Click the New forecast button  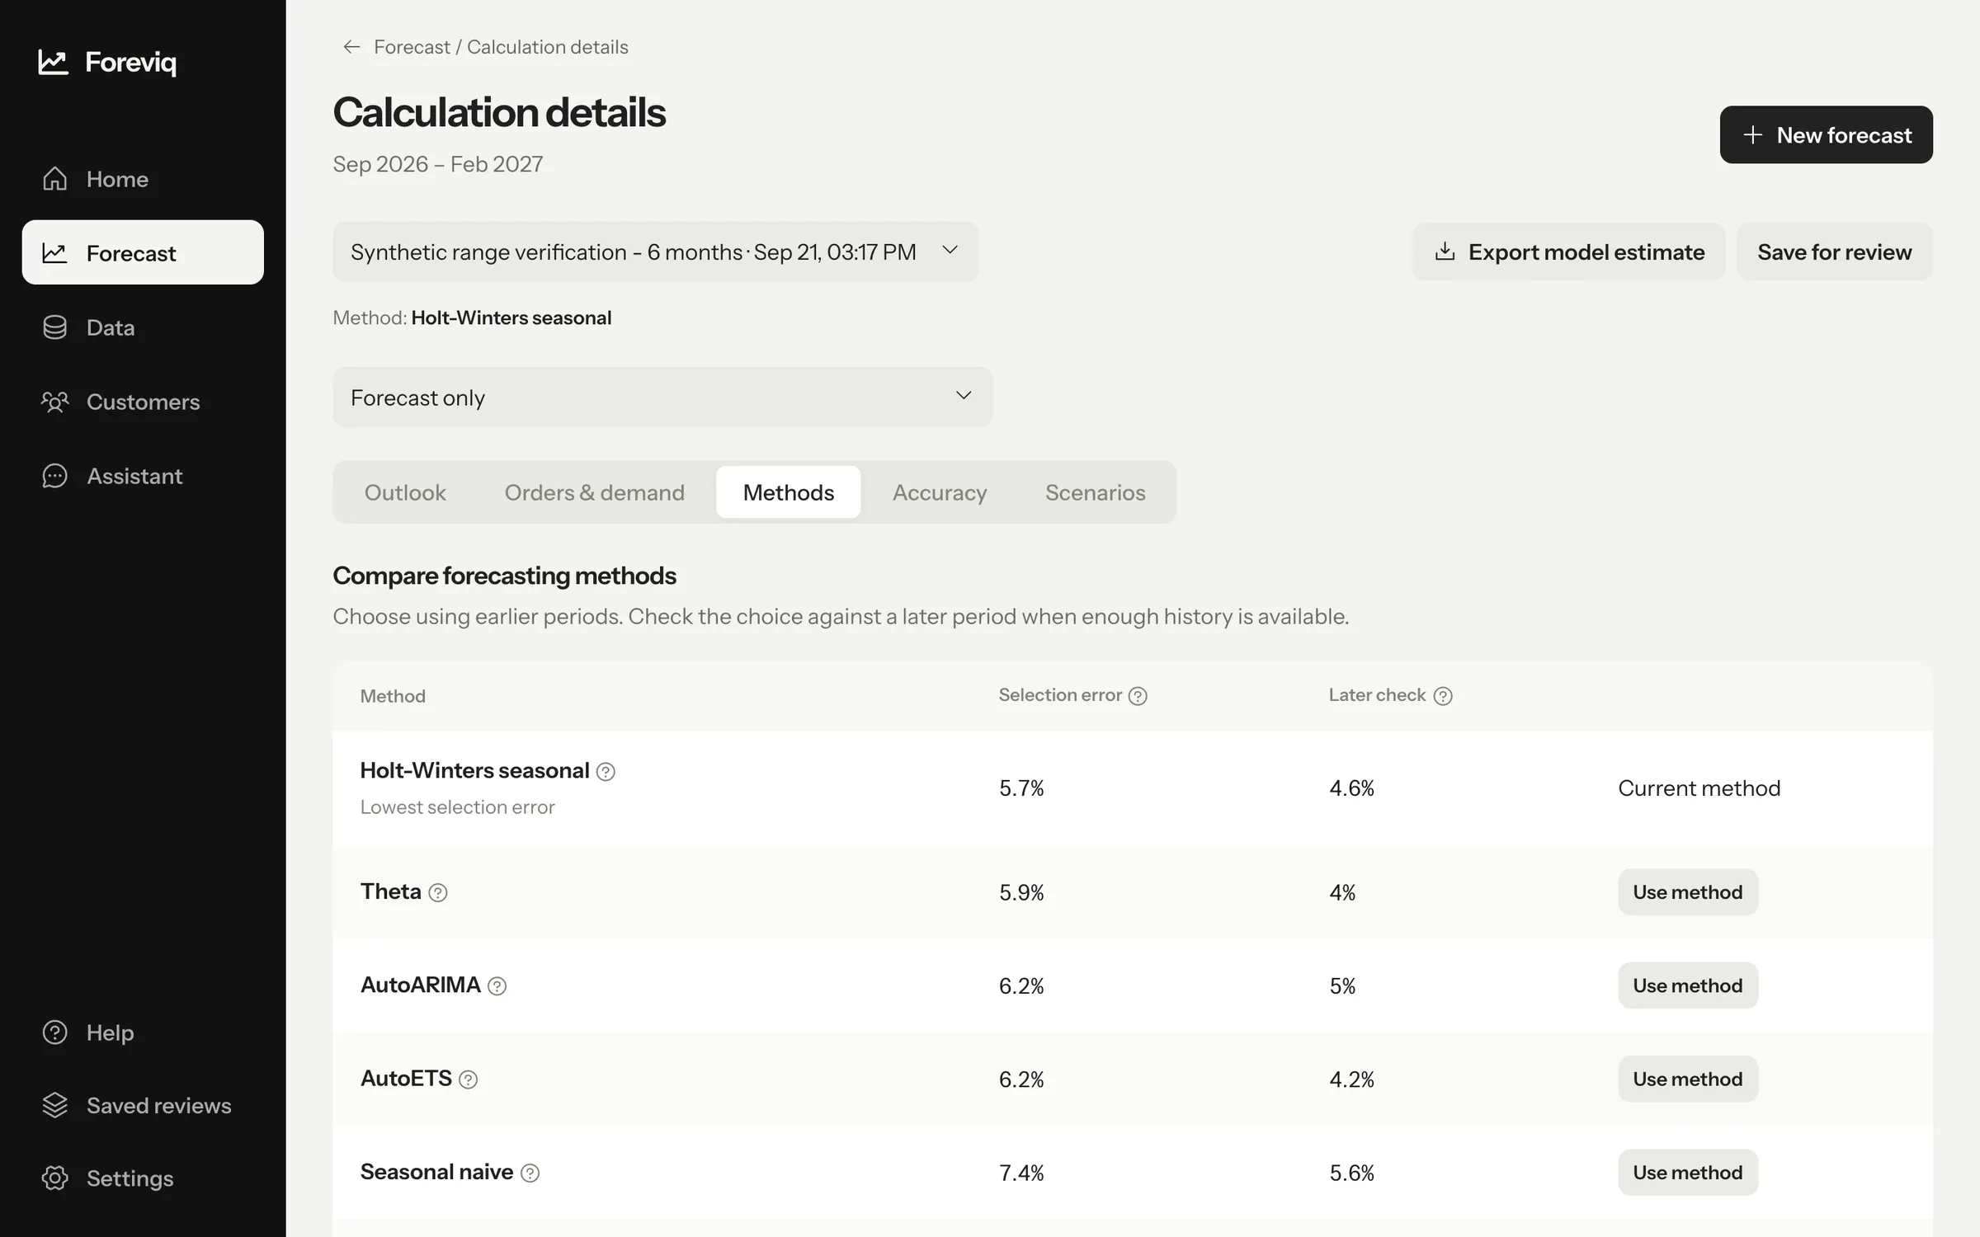[1826, 134]
